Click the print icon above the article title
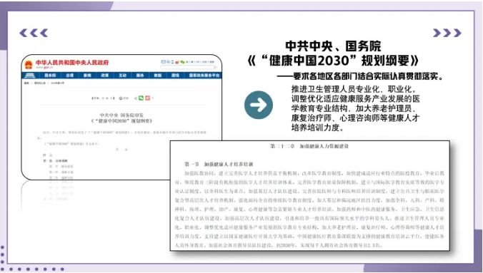The width and height of the screenshot is (483, 273). pyautogui.click(x=121, y=98)
